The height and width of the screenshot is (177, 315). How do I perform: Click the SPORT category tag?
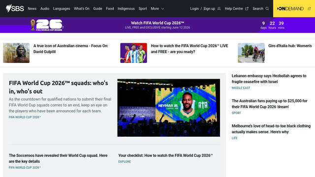[236, 113]
